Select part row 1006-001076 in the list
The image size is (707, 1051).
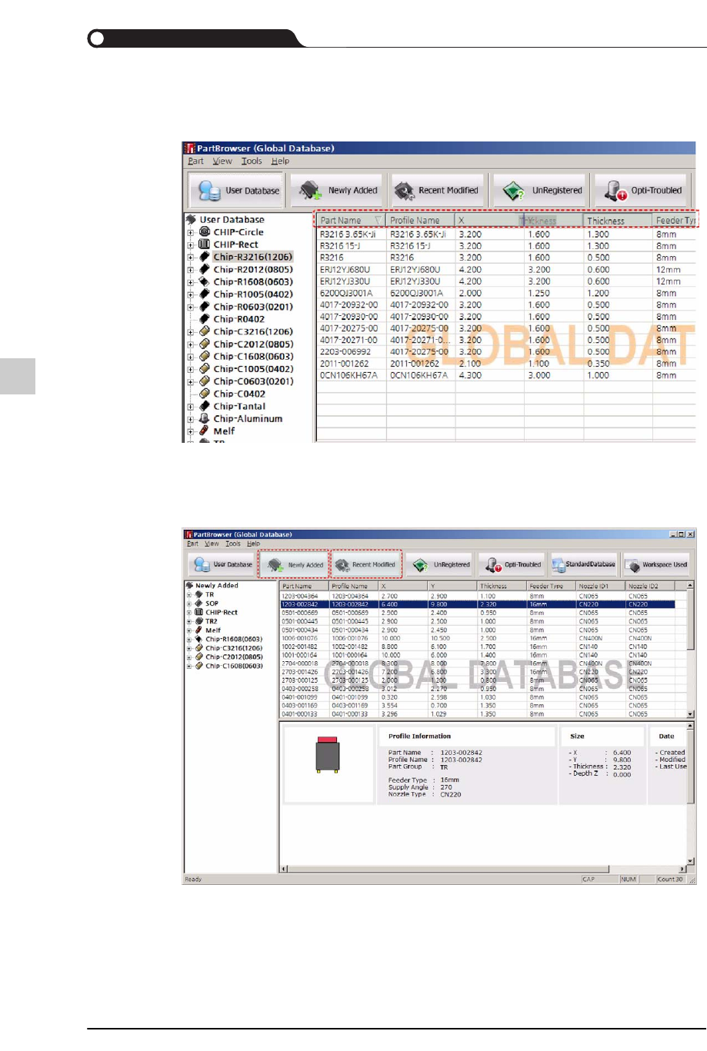[x=299, y=638]
